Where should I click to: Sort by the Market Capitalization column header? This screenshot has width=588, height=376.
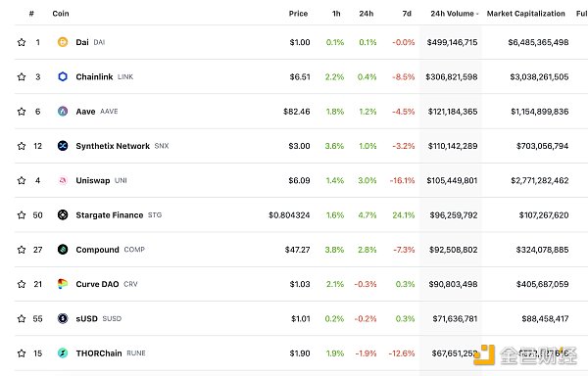(525, 14)
